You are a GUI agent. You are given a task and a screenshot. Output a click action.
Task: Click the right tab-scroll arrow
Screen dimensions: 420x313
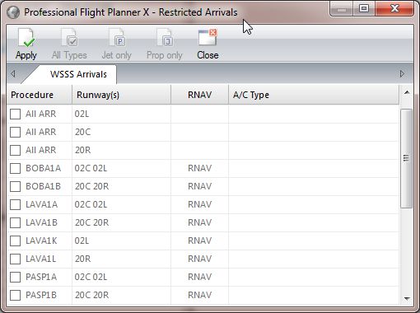[x=402, y=74]
